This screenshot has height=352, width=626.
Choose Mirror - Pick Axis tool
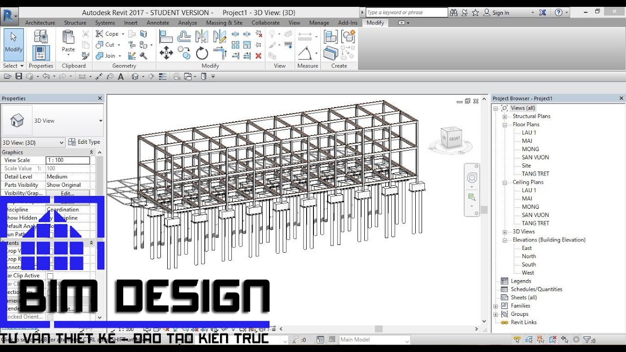[x=201, y=36]
